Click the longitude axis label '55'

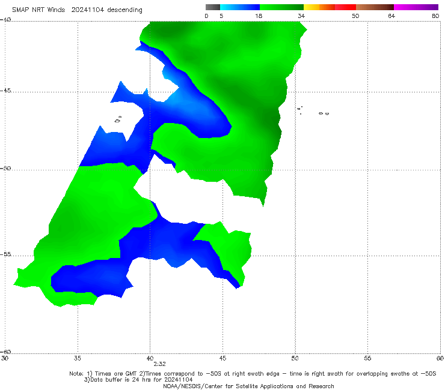click(367, 358)
